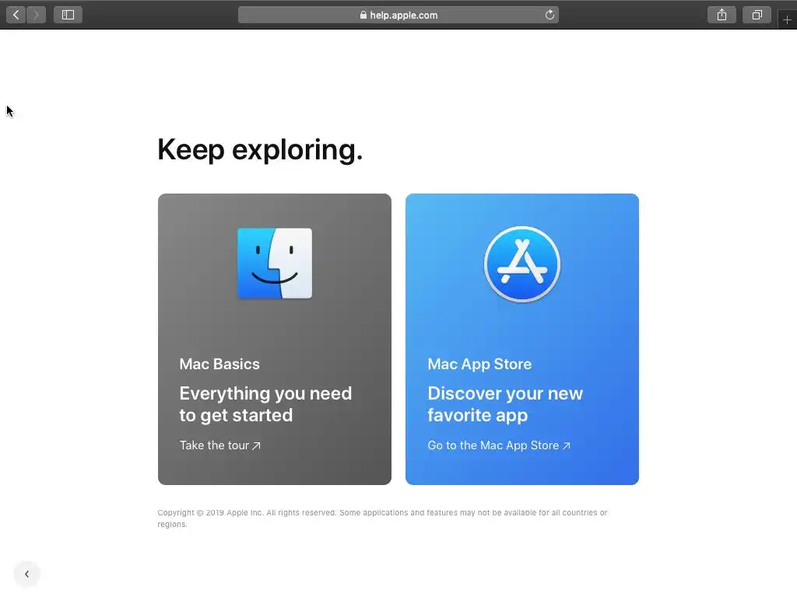Reload the help.apple.com page
The height and width of the screenshot is (597, 797).
[x=549, y=15]
